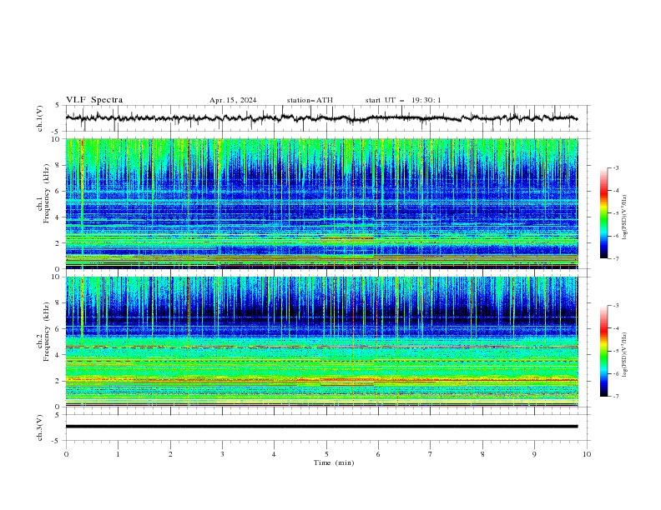
Task: Click the upper PSD color scale bar
Action: (603, 213)
